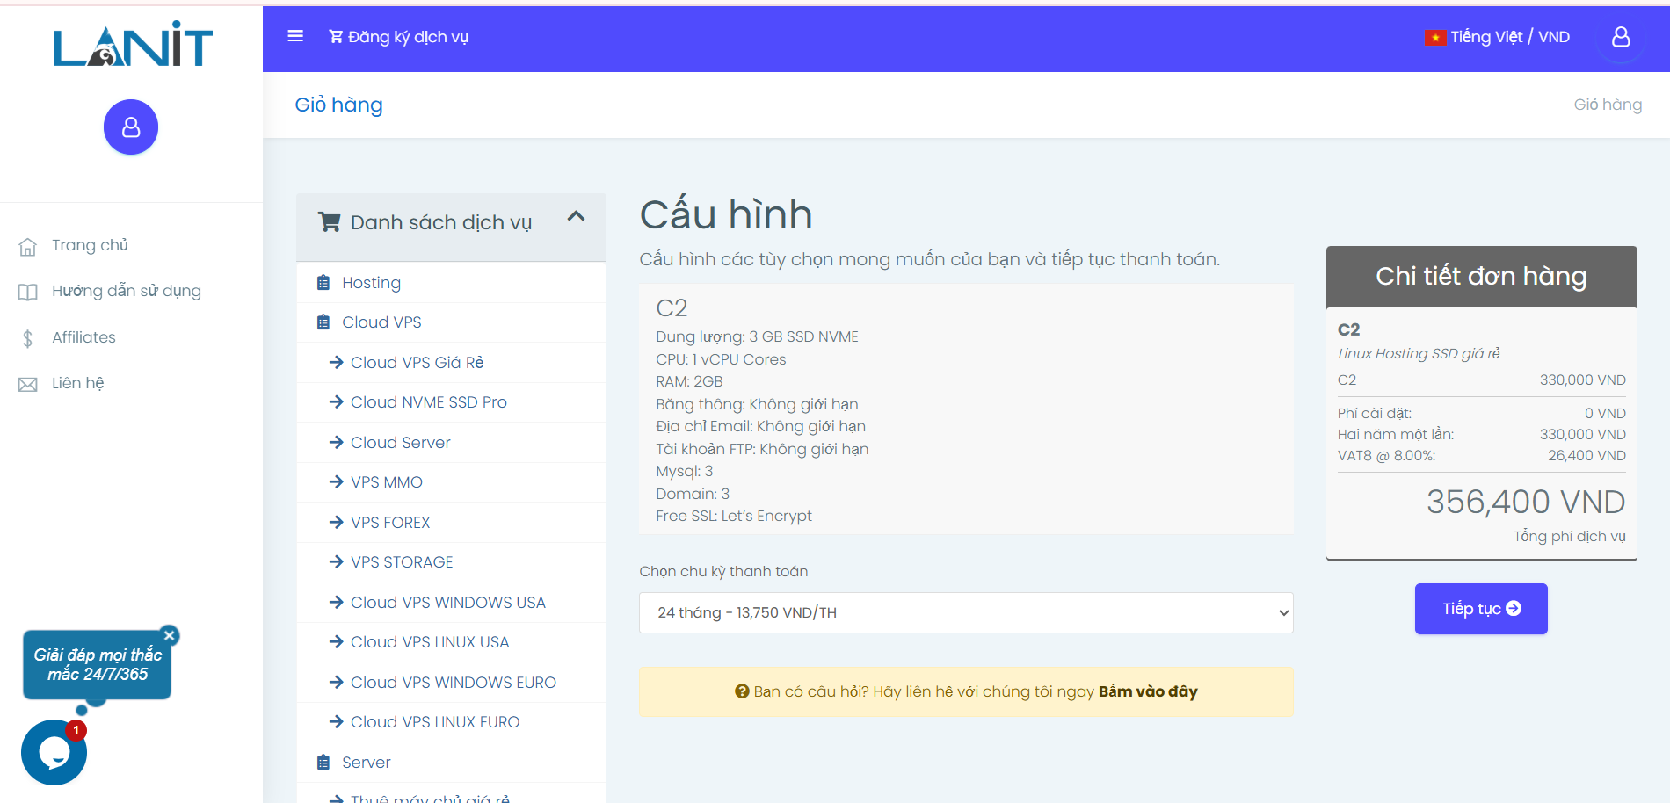This screenshot has height=803, width=1670.
Task: Click the shopping cart Đăng ký dịch vụ
Action: point(399,37)
